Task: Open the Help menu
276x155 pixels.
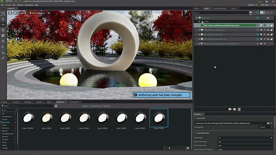Action: pyautogui.click(x=36, y=5)
